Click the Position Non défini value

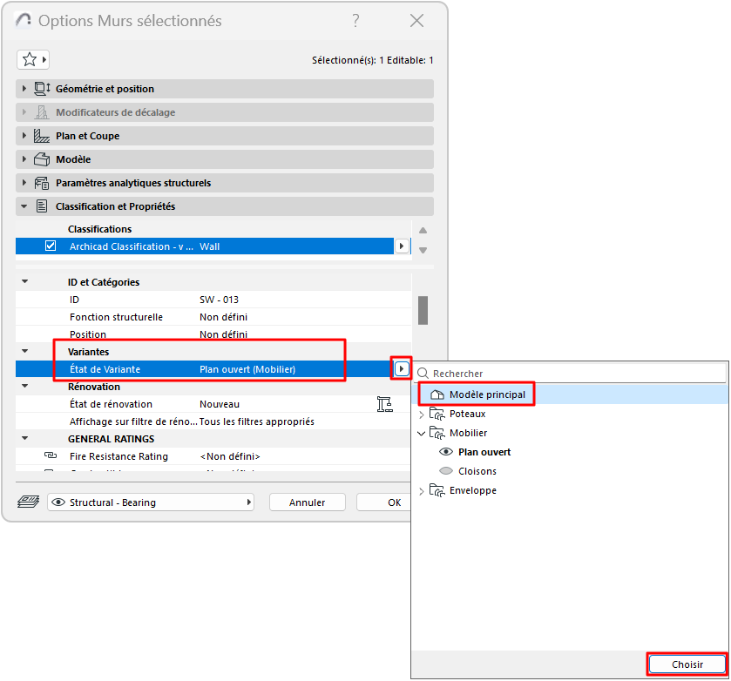[223, 334]
